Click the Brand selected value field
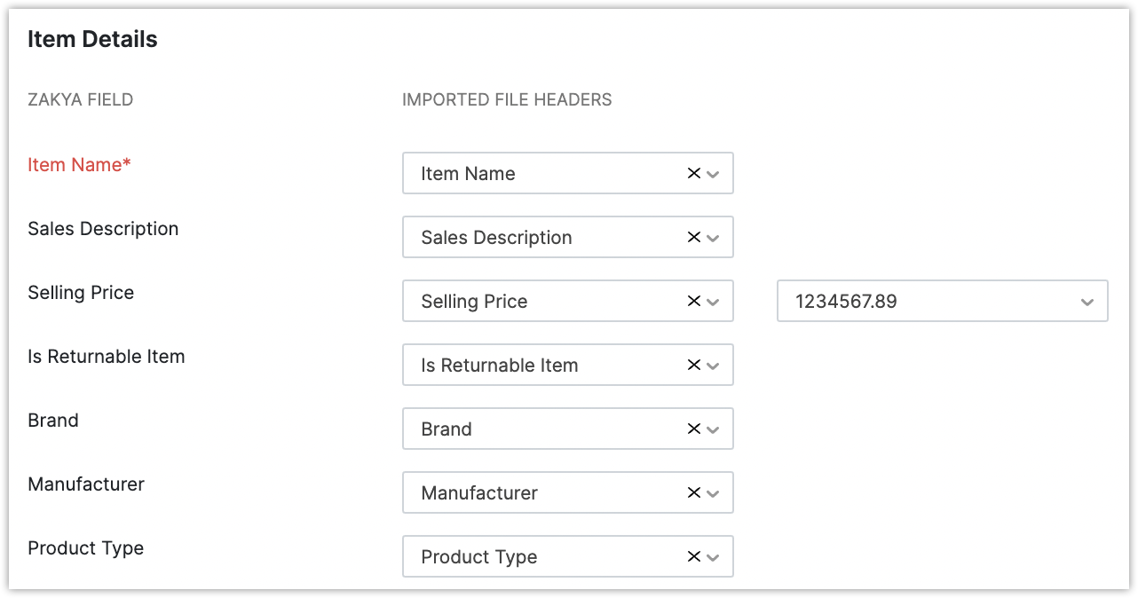This screenshot has width=1138, height=598. coord(447,429)
